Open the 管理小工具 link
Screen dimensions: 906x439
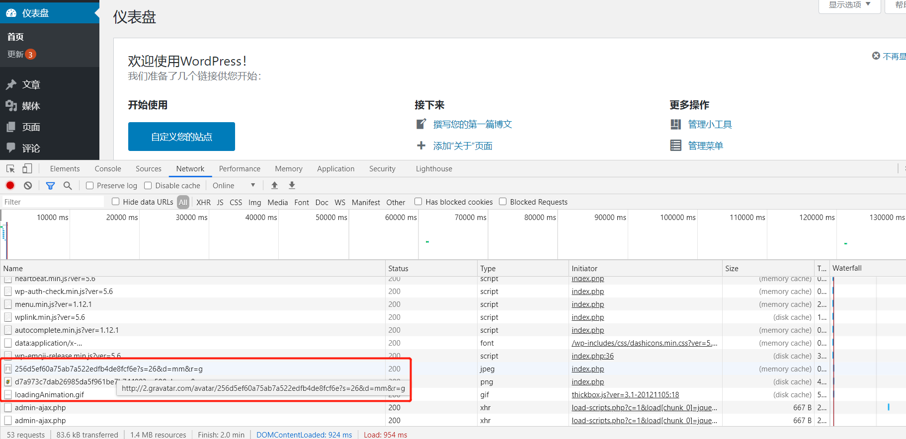[710, 124]
